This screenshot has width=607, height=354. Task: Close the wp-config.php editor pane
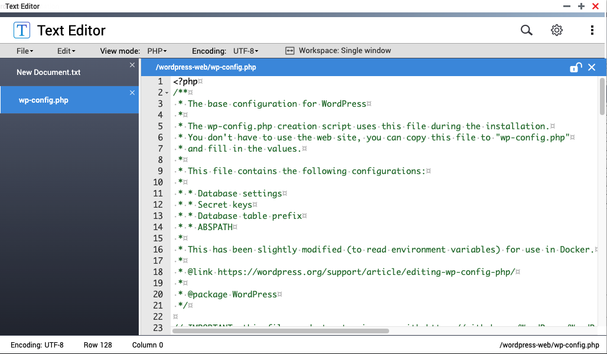[x=592, y=67]
